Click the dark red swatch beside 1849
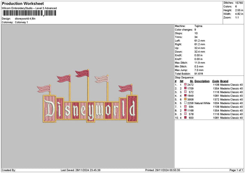 coord(185,95)
